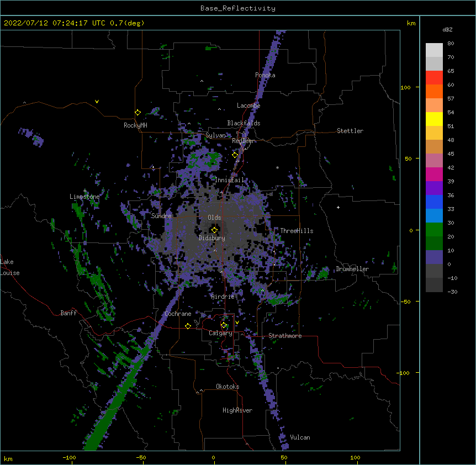The image size is (476, 465).
Task: Select the yellow diamond marker below Cochrane
Action: [x=188, y=326]
